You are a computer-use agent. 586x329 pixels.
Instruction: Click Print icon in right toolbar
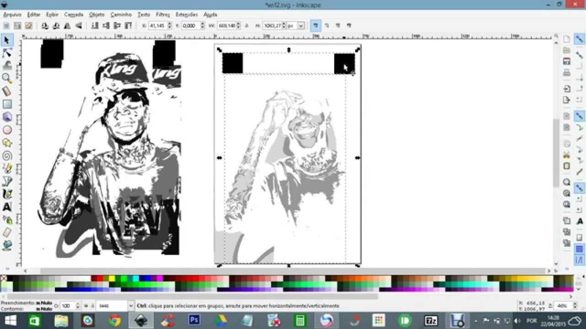point(567,73)
